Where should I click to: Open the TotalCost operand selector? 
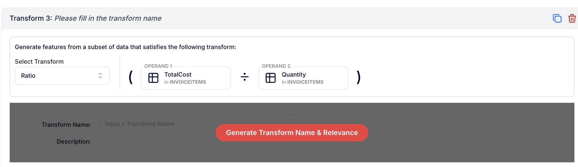click(x=186, y=78)
